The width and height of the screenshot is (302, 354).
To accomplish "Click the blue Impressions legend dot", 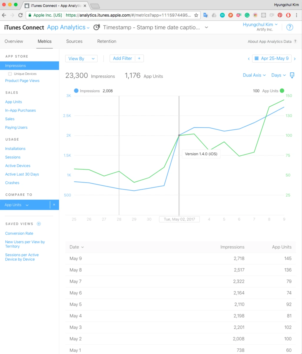I will click(76, 91).
